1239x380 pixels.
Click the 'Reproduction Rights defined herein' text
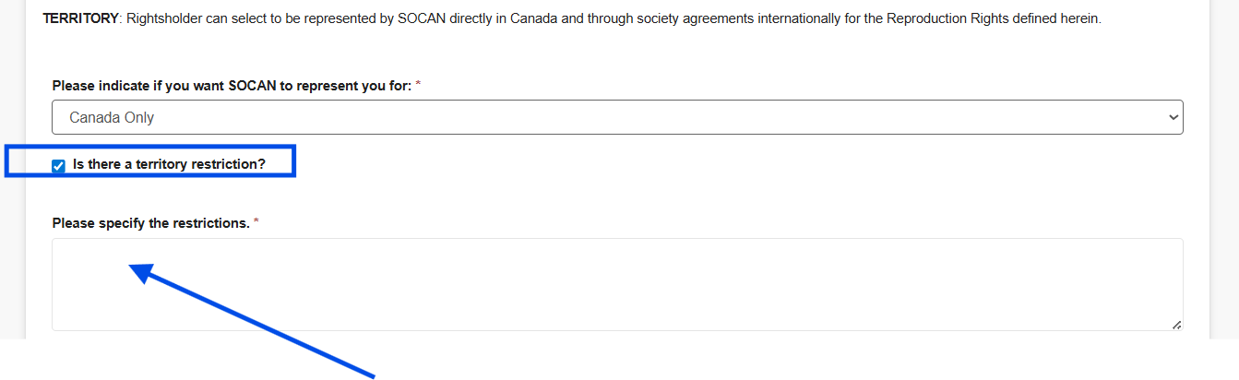[x=993, y=18]
